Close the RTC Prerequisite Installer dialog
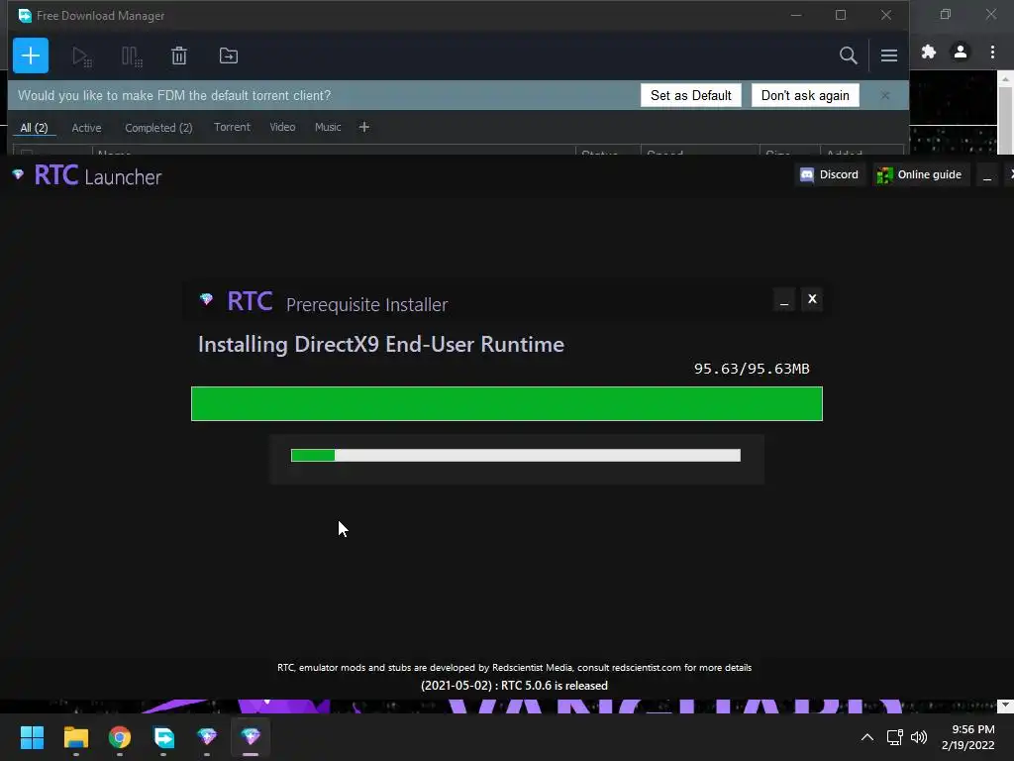 pos(812,299)
